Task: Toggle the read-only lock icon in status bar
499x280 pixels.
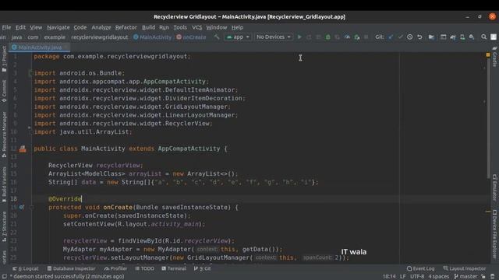Action: pos(483,277)
